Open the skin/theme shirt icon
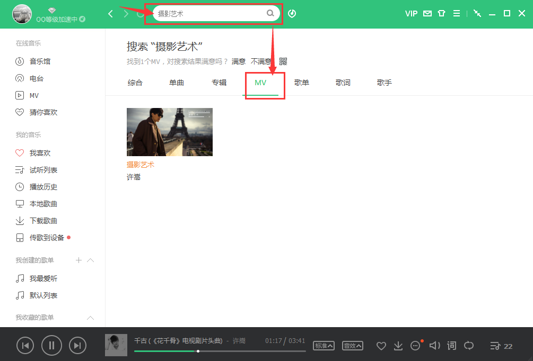This screenshot has width=533, height=361. (442, 13)
